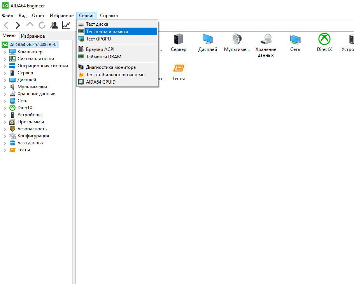354x284 pixels.
Task: Open the Избранное menu in menu bar
Action: click(61, 16)
